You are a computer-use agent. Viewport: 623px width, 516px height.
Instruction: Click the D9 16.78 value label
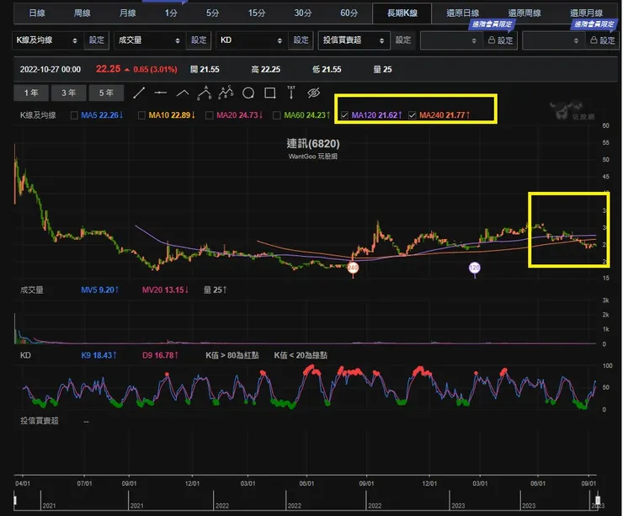tap(160, 355)
